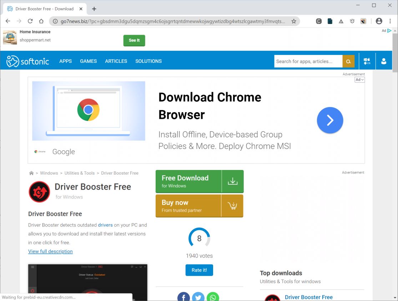Image resolution: width=398 pixels, height=301 pixels.
Task: Click the Buy now button
Action: [200, 206]
